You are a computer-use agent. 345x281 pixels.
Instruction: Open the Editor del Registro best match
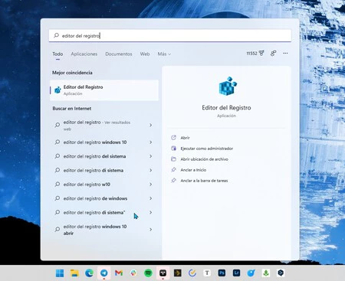[104, 90]
